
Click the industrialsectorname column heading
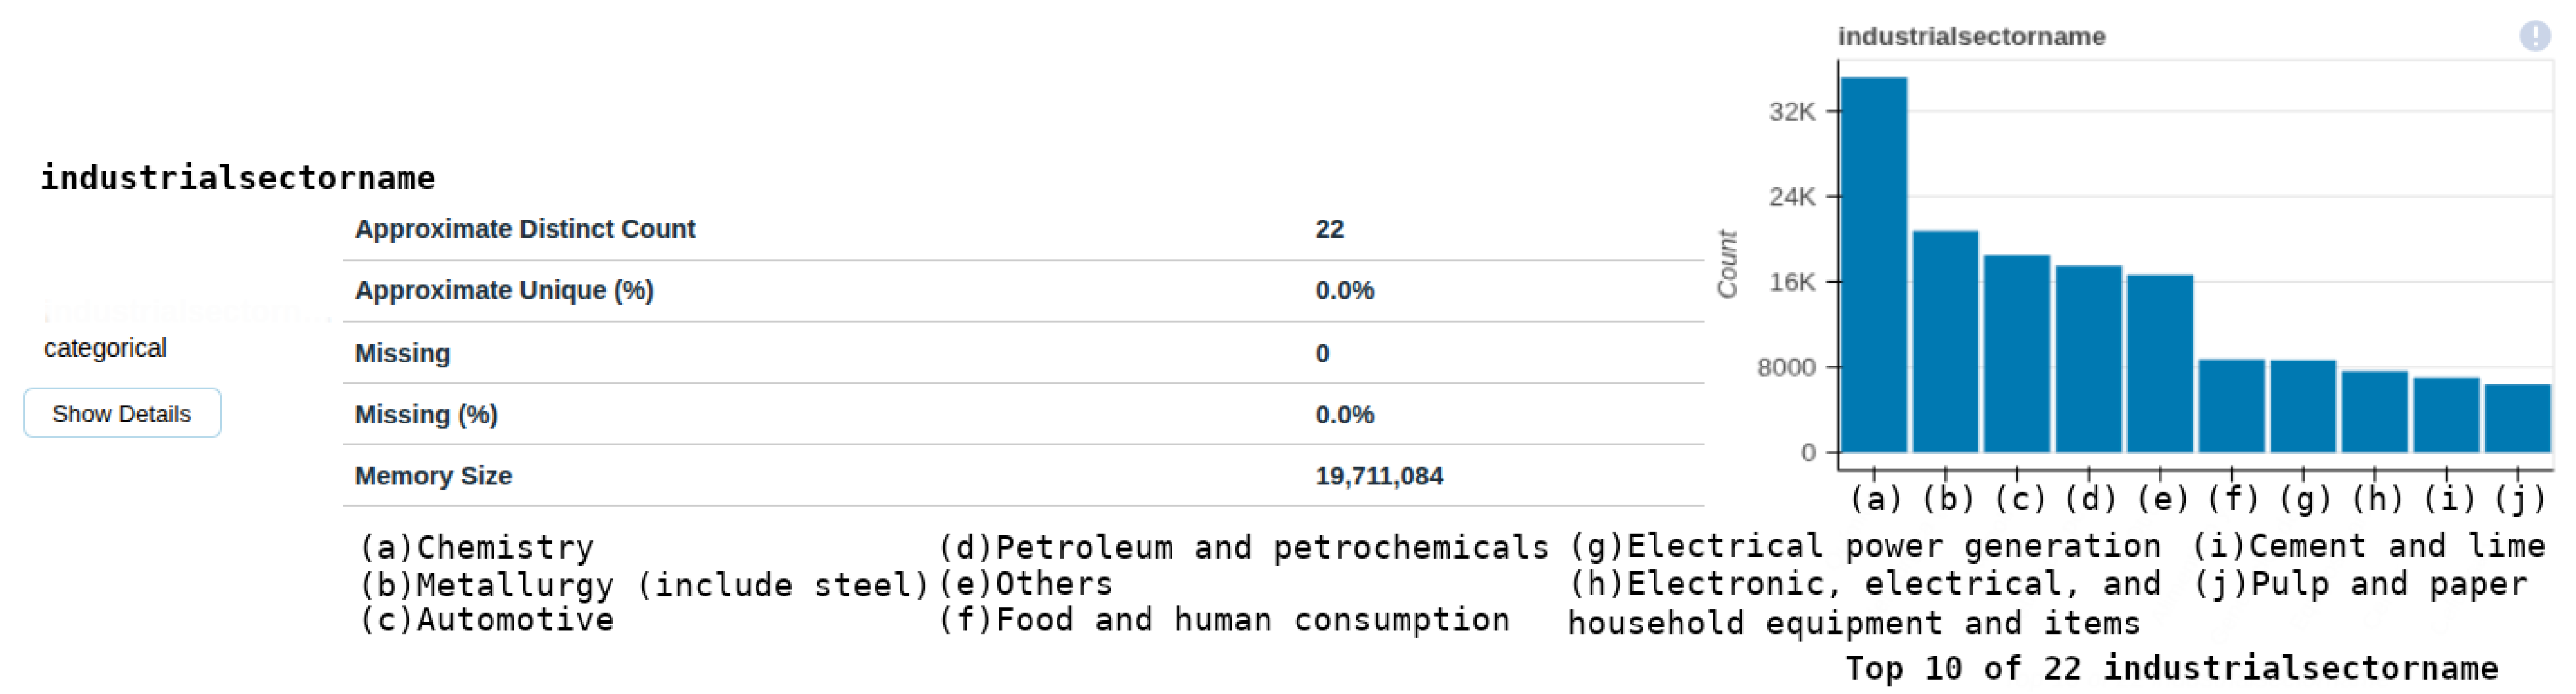click(x=238, y=177)
